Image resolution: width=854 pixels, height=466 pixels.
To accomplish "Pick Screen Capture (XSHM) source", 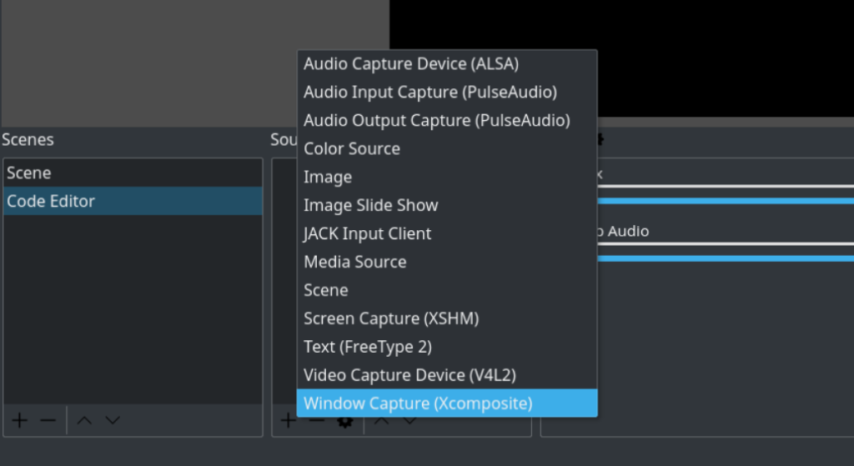I will point(447,318).
